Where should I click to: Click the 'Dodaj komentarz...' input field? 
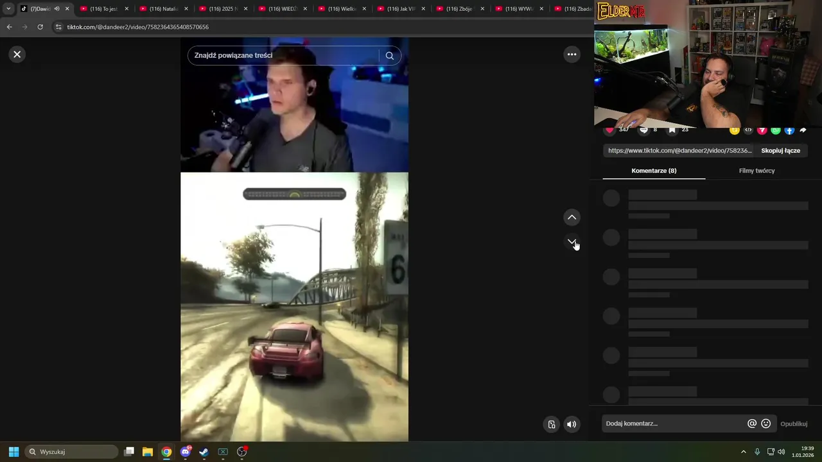click(x=674, y=424)
